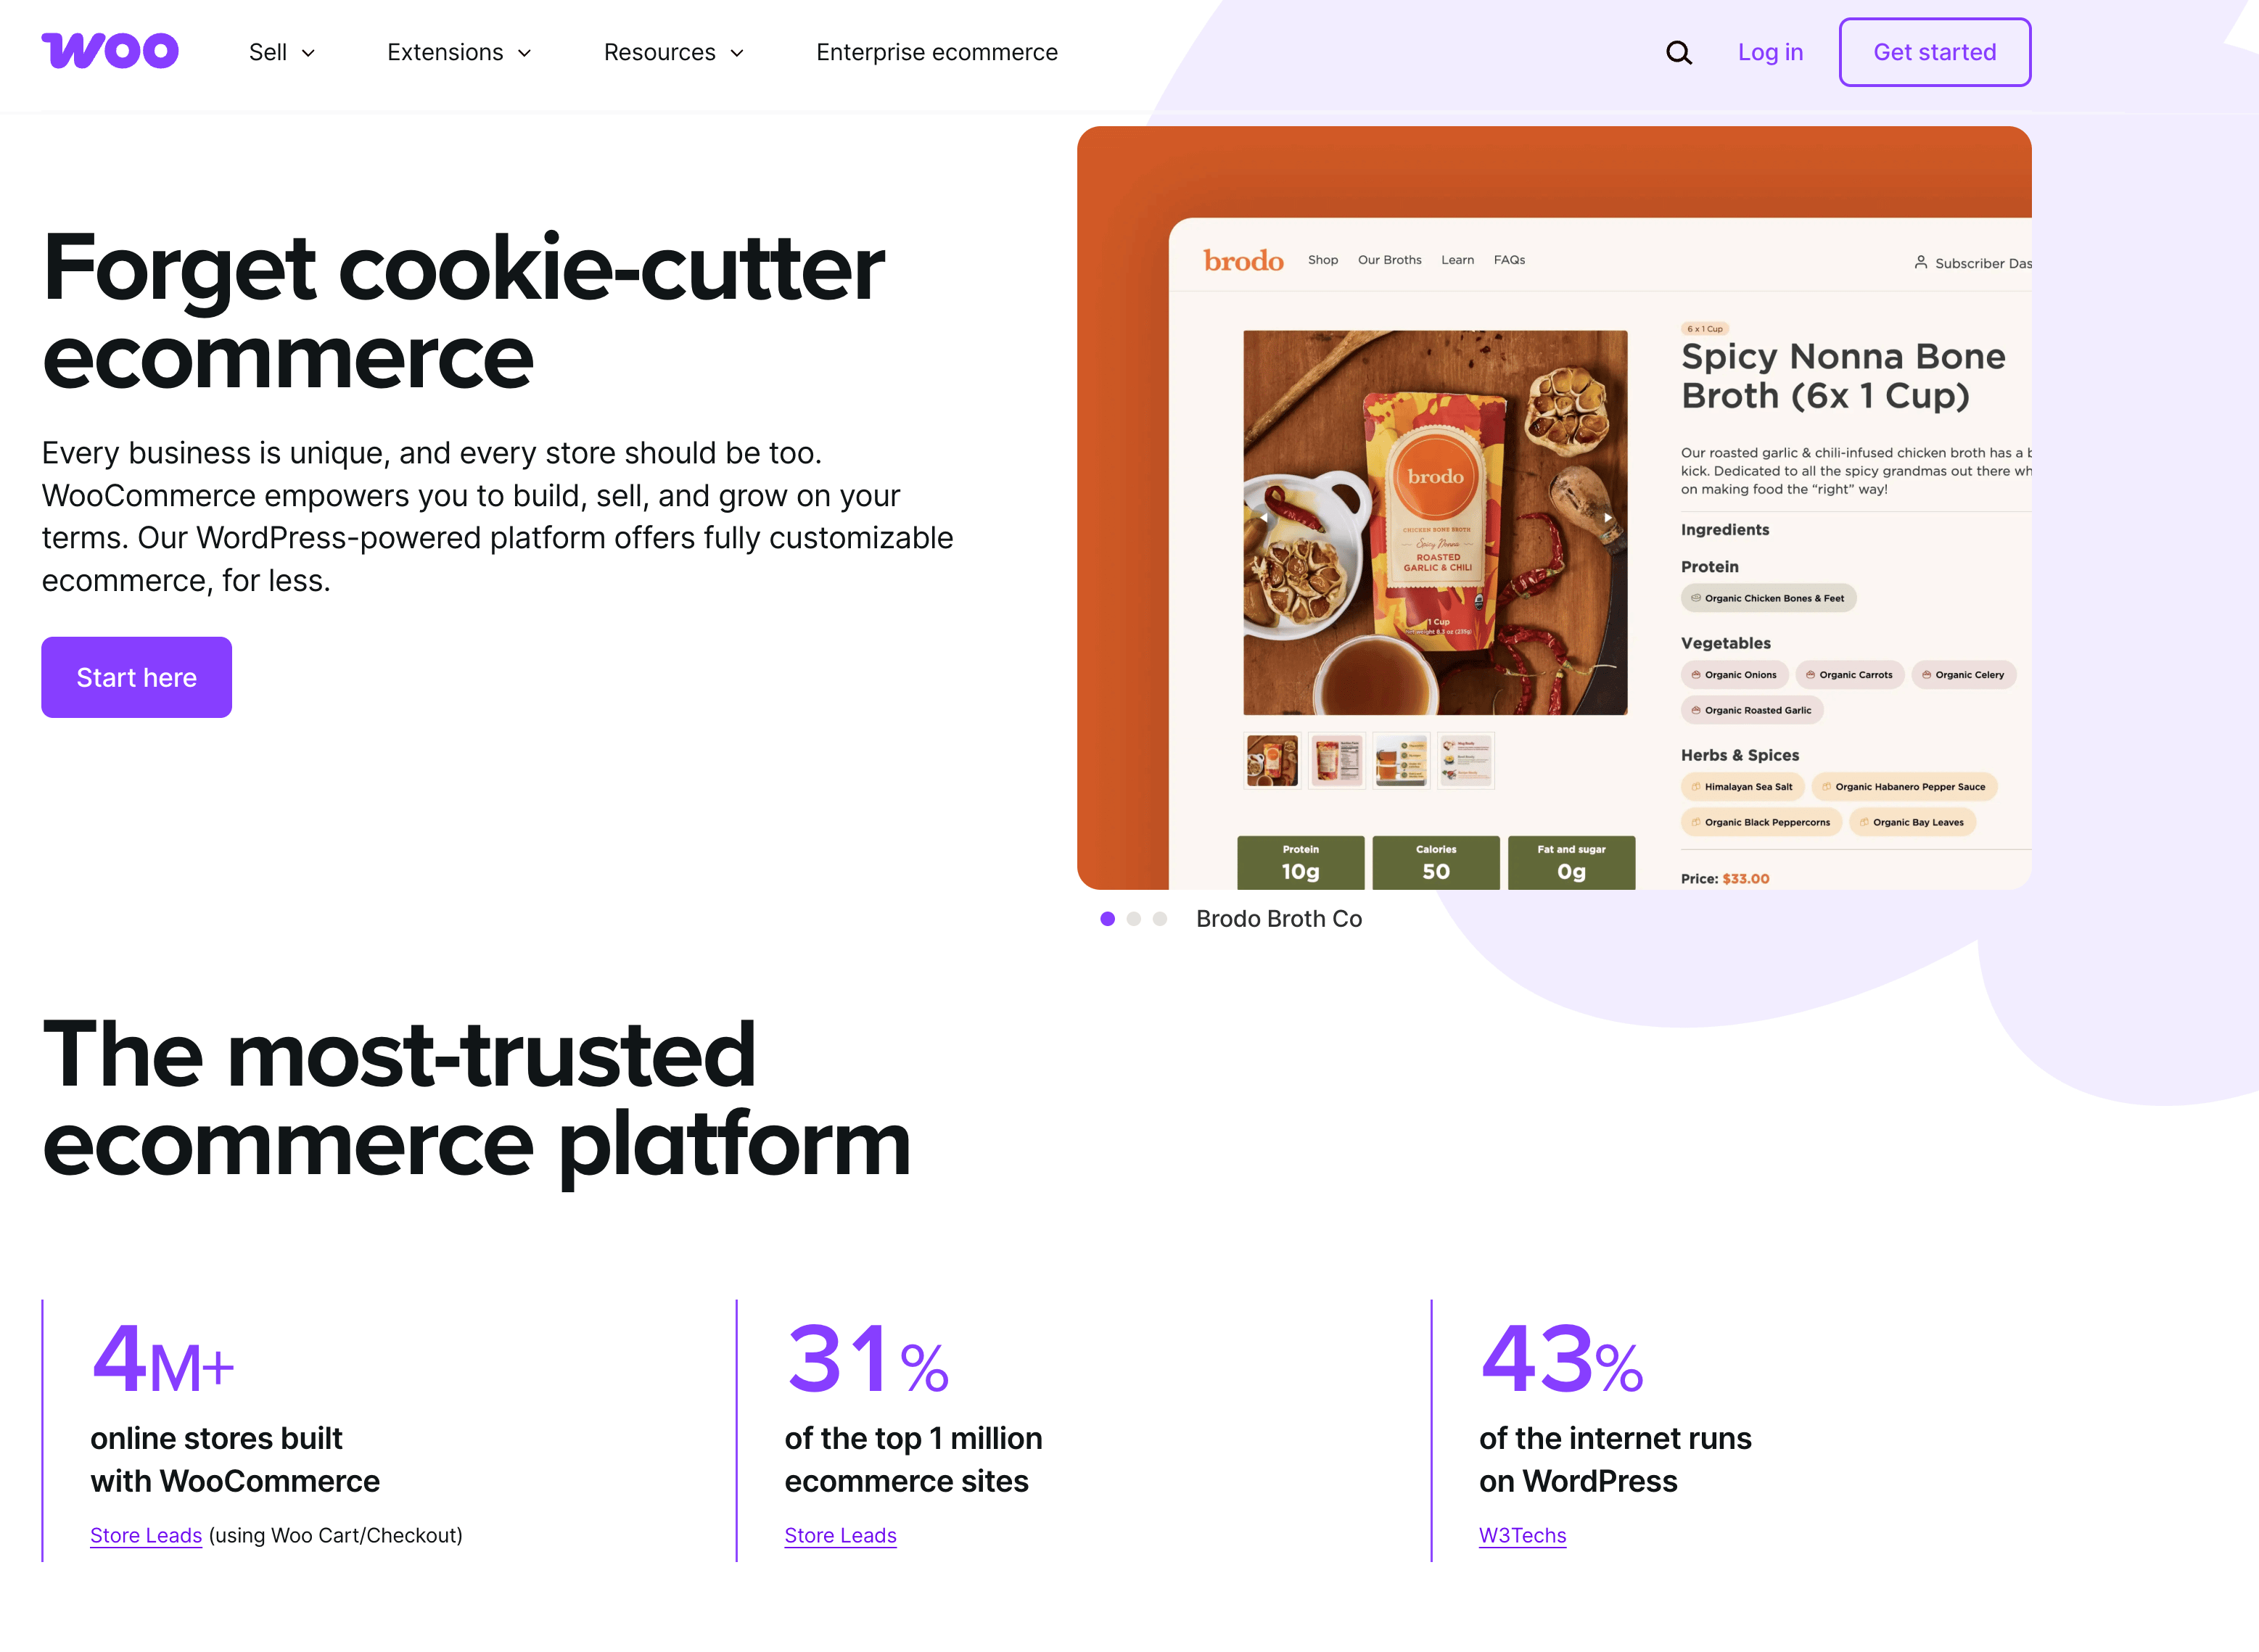The image size is (2259, 1652).
Task: Switch to the second carousel dot
Action: [1134, 919]
